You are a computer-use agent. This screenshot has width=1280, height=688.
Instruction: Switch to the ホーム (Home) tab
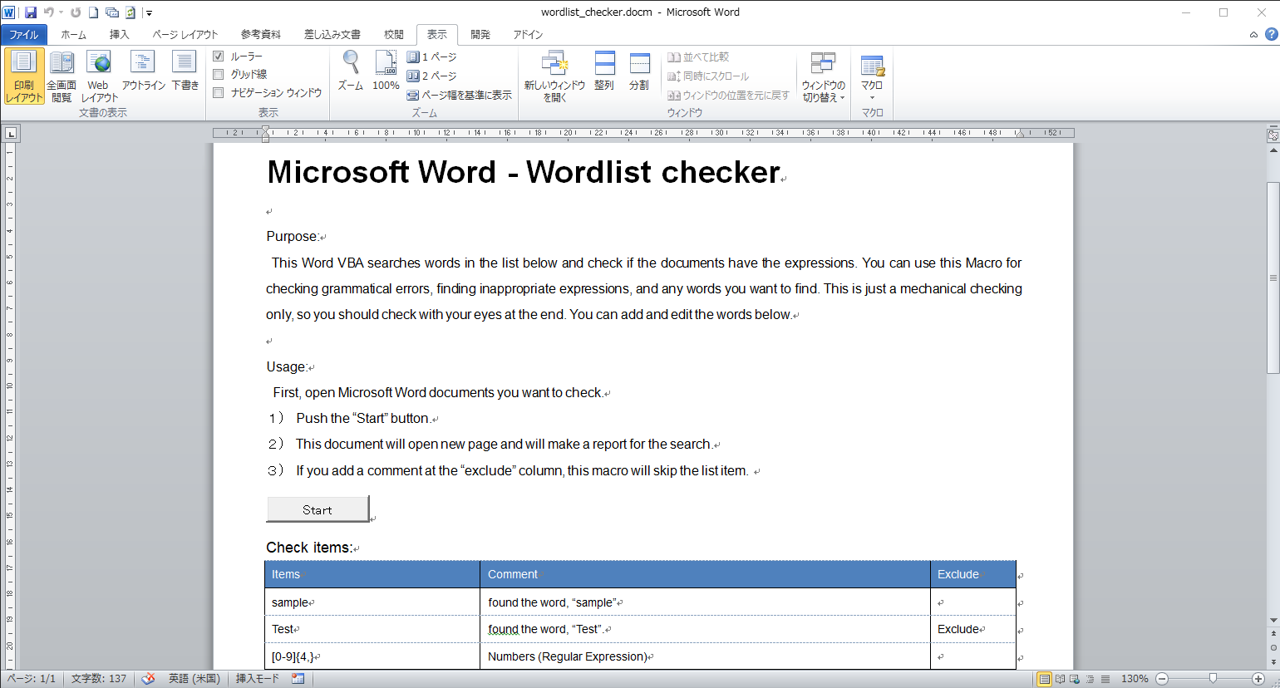(73, 35)
